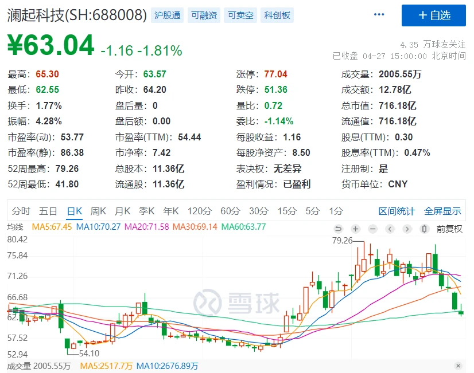Close the volume indicator panel with X
Image resolution: width=474 pixels, height=373 pixels.
[458, 366]
